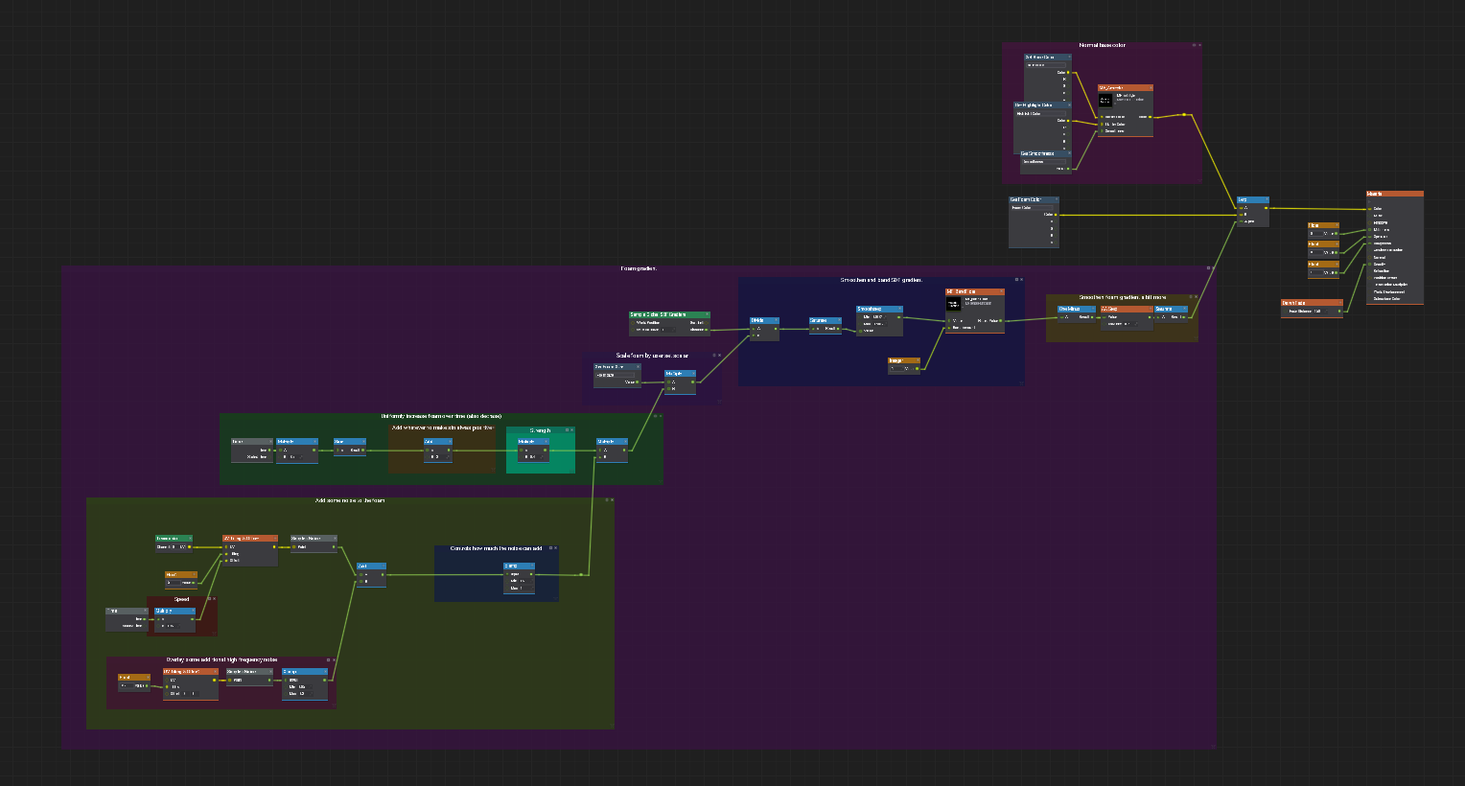Viewport: 1465px width, 786px height.
Task: Click the X icon on the Smoothstep node
Action: pyautogui.click(x=899, y=310)
